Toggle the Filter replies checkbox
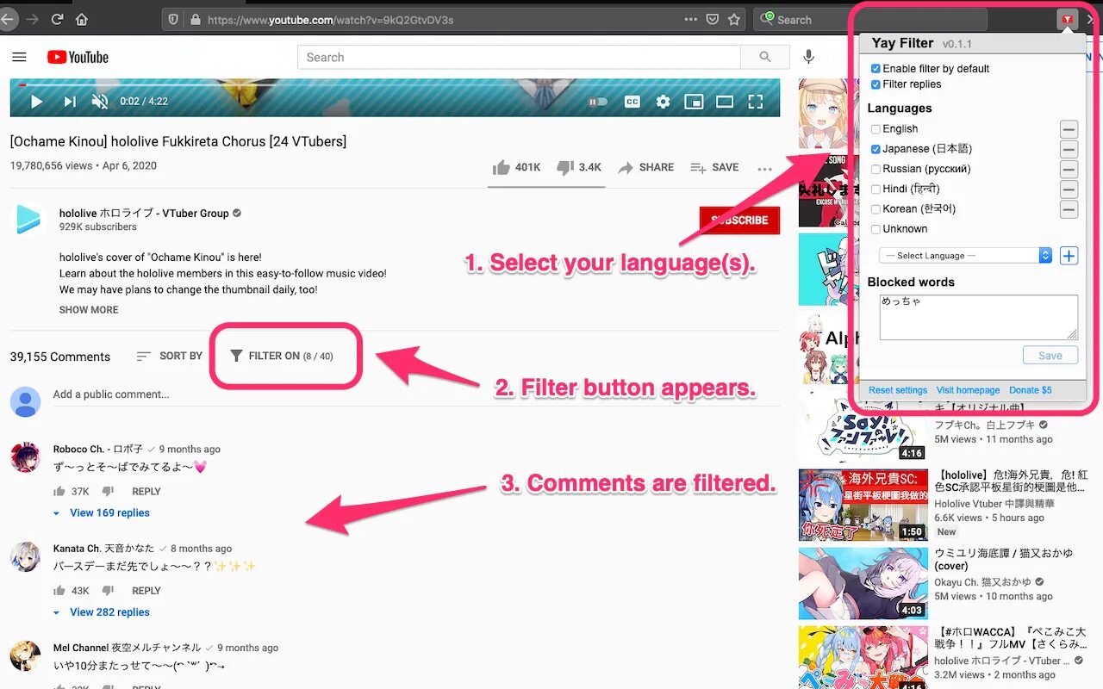This screenshot has width=1103, height=689. tap(876, 84)
